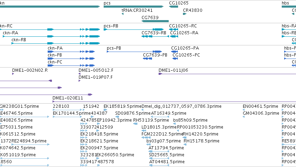Click the ckn-PC protein label
Viewport: 296px width, 167px height.
55,62
